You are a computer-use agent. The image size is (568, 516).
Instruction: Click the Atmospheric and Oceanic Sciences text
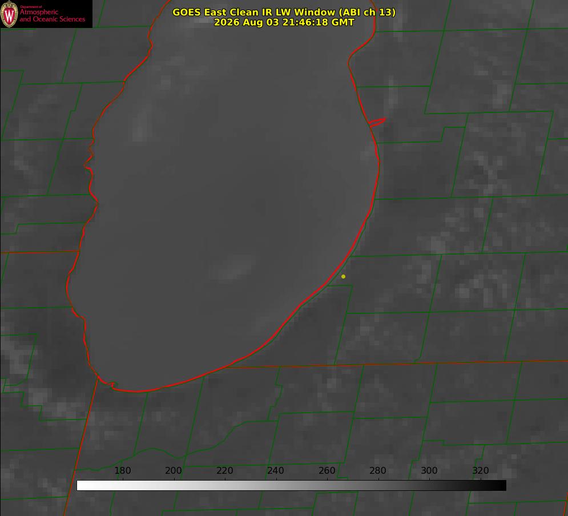click(52, 15)
